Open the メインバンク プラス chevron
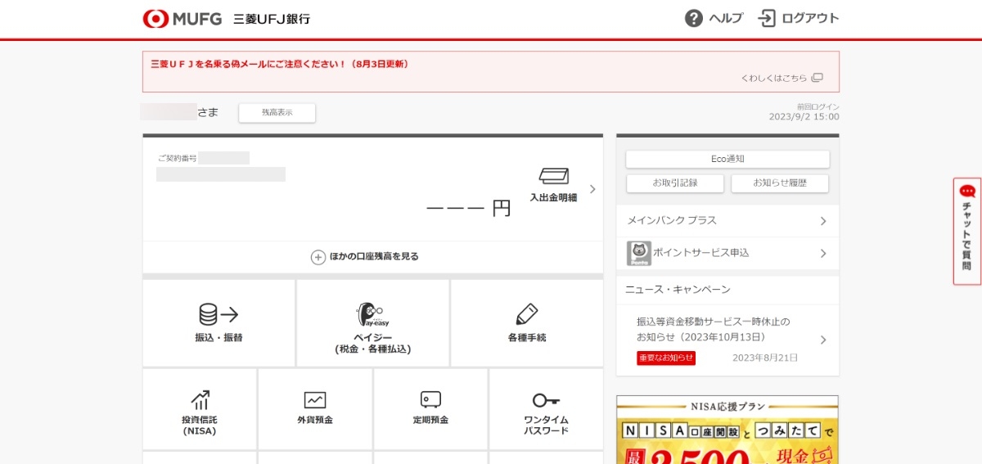Image resolution: width=982 pixels, height=464 pixels. (x=823, y=221)
